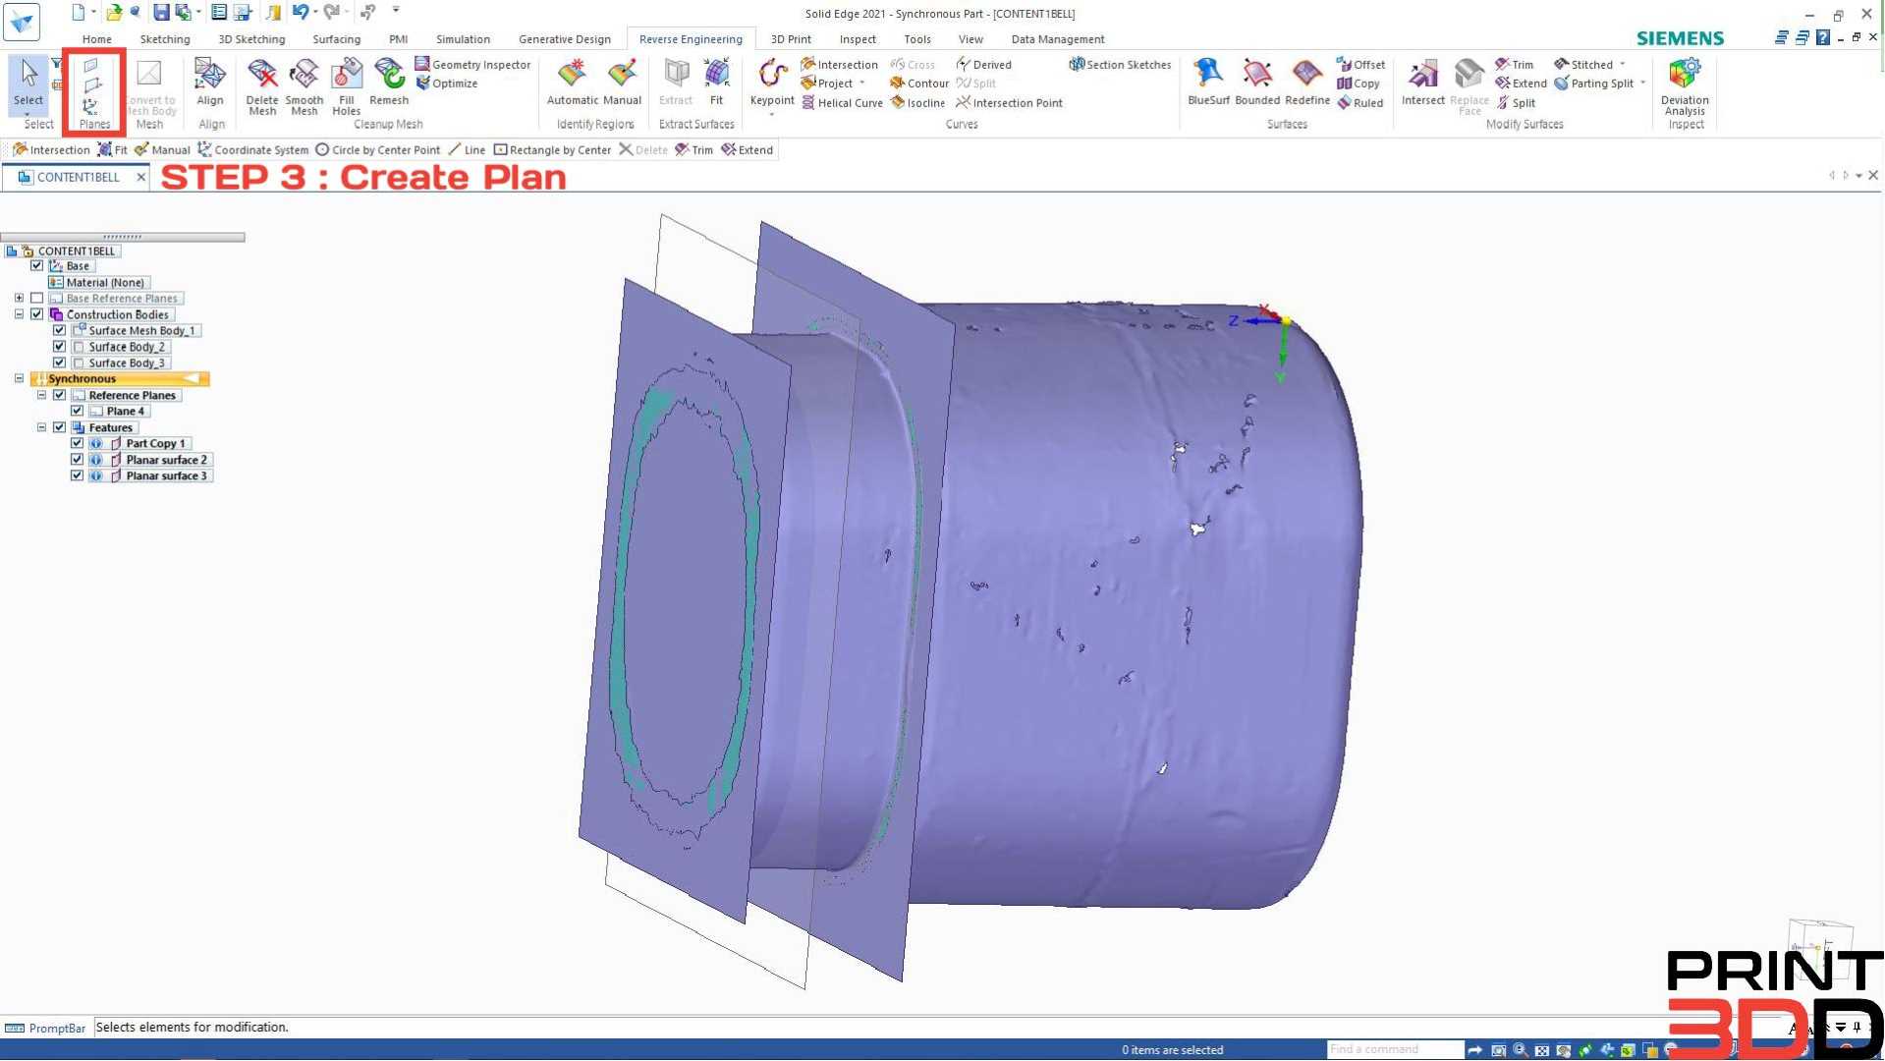Open the Stitched dropdown arrow
Screen dimensions: 1885x1061
[1624, 64]
